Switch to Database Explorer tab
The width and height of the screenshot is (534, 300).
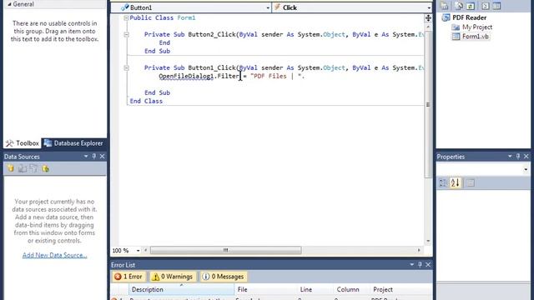click(74, 143)
